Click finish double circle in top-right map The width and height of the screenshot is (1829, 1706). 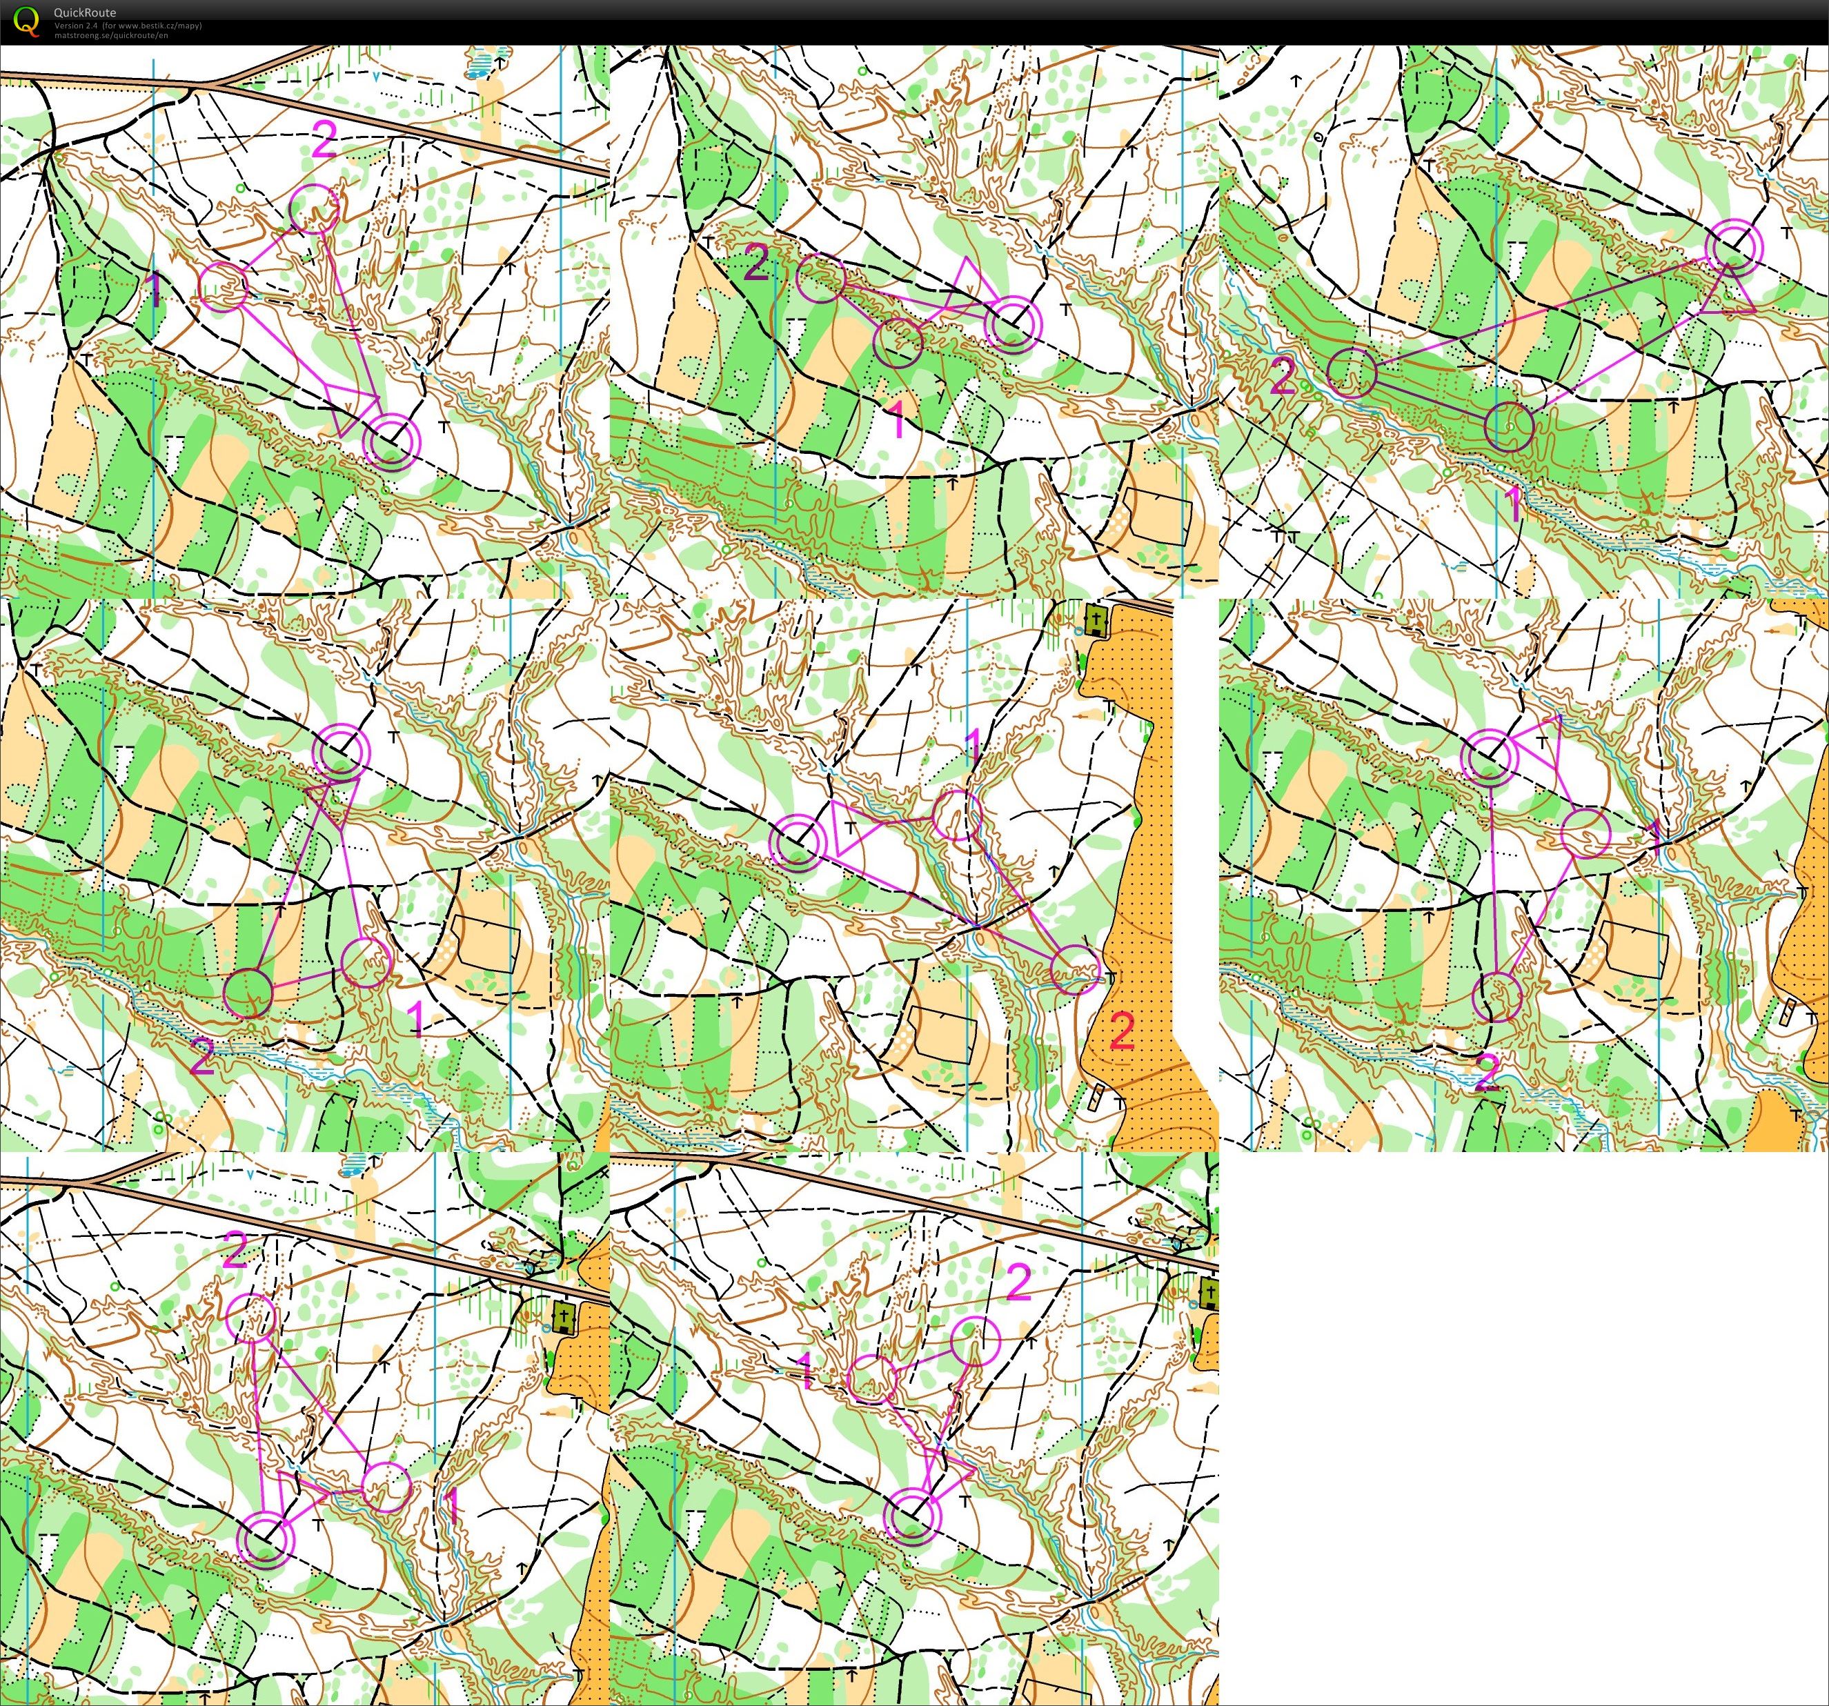(x=1734, y=248)
